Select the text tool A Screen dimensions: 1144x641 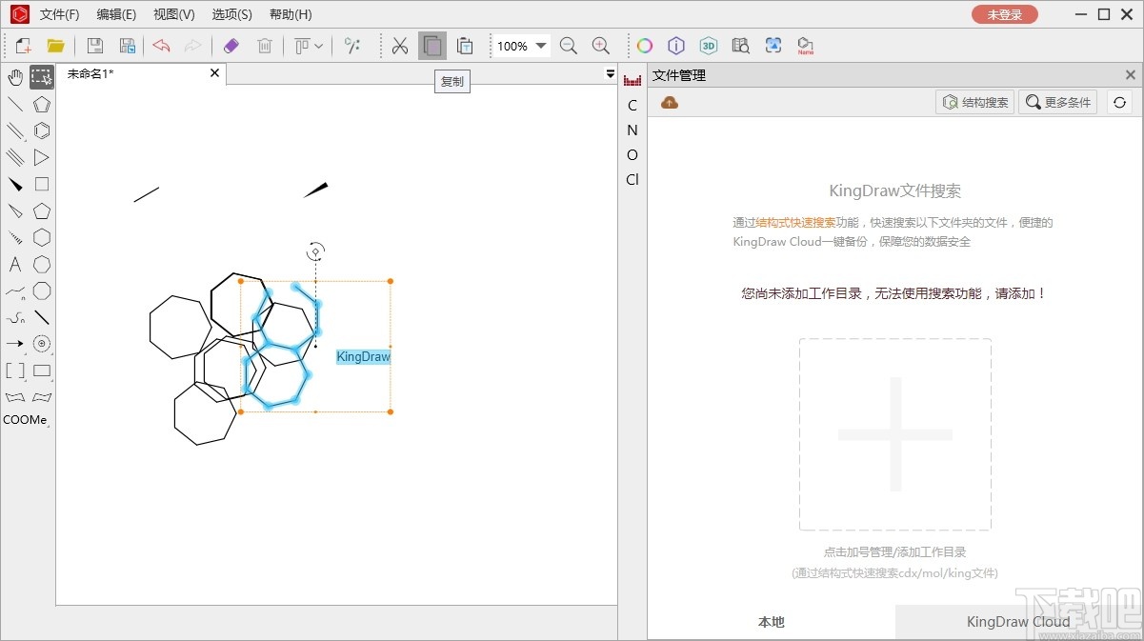[x=14, y=265]
